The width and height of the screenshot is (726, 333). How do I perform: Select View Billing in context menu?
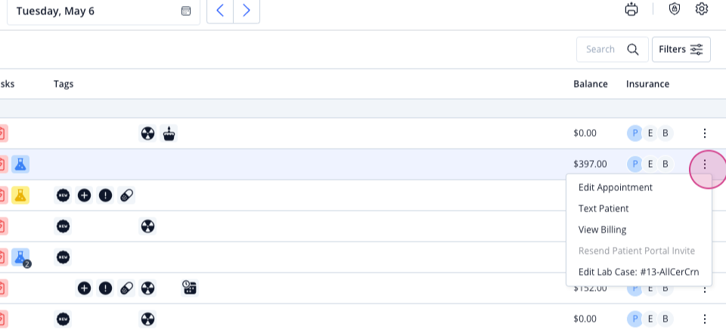tap(603, 230)
